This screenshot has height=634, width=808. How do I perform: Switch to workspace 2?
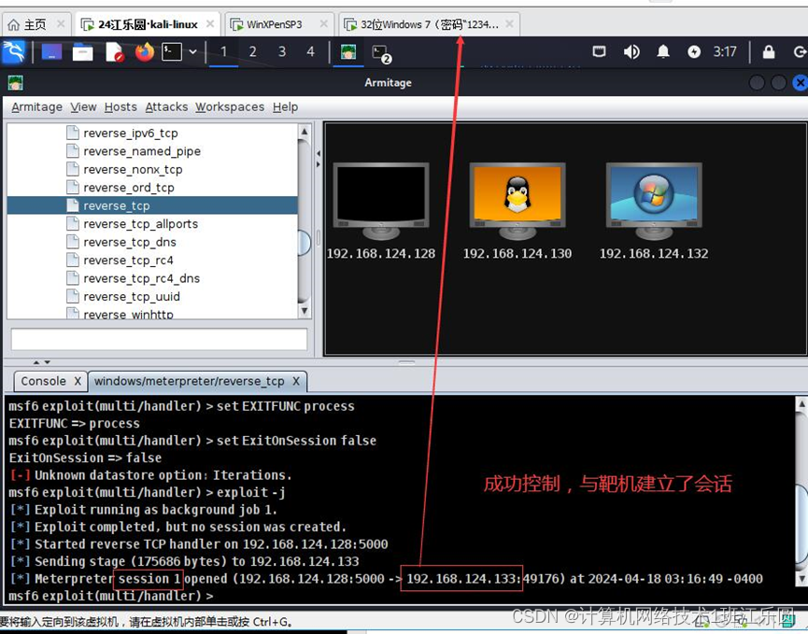click(252, 51)
